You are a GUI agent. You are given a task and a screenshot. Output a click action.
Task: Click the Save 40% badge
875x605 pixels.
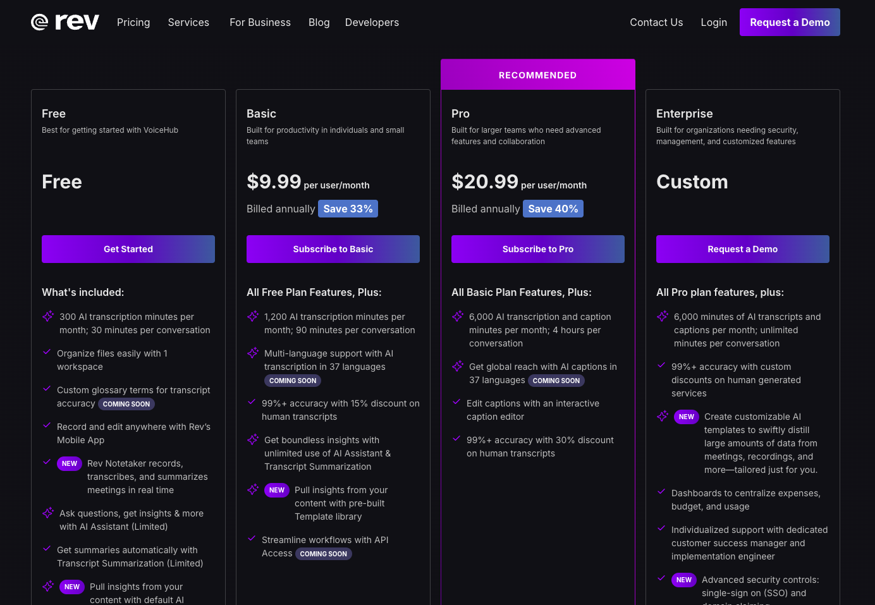click(553, 209)
